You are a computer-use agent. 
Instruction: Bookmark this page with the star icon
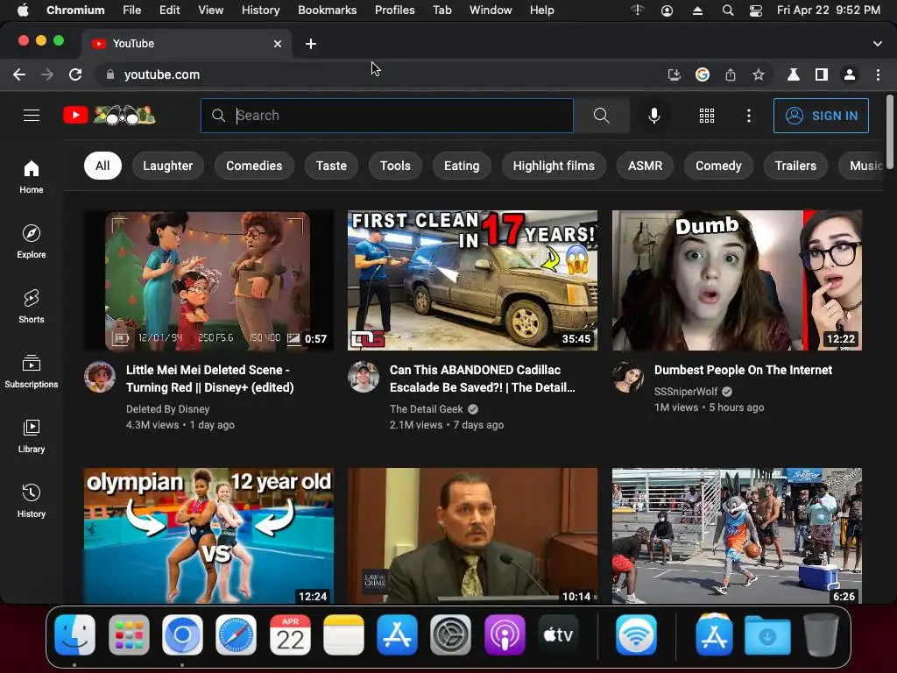tap(759, 74)
